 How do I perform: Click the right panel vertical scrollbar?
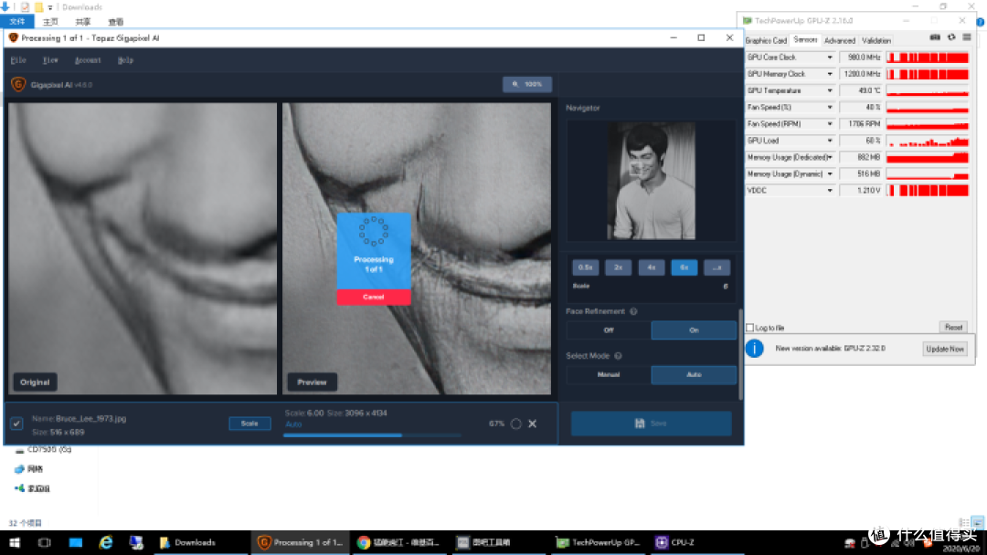pos(740,354)
